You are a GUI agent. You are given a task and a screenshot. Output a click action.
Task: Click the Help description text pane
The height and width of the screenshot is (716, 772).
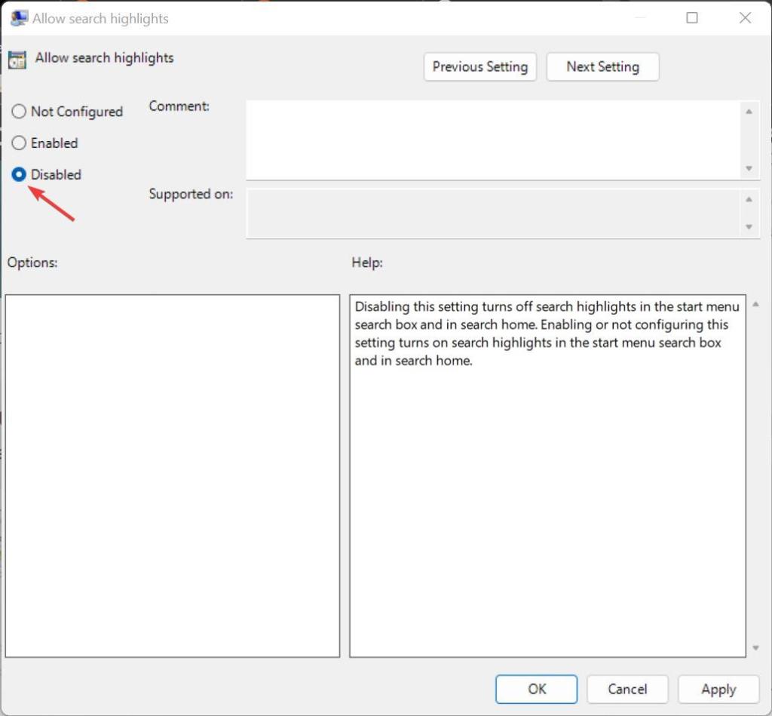pos(547,475)
